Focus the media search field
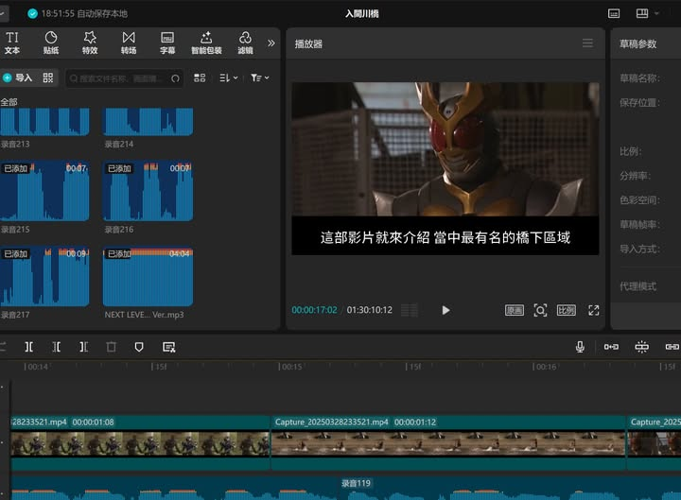Screen dimensions: 681x500 [x=124, y=78]
